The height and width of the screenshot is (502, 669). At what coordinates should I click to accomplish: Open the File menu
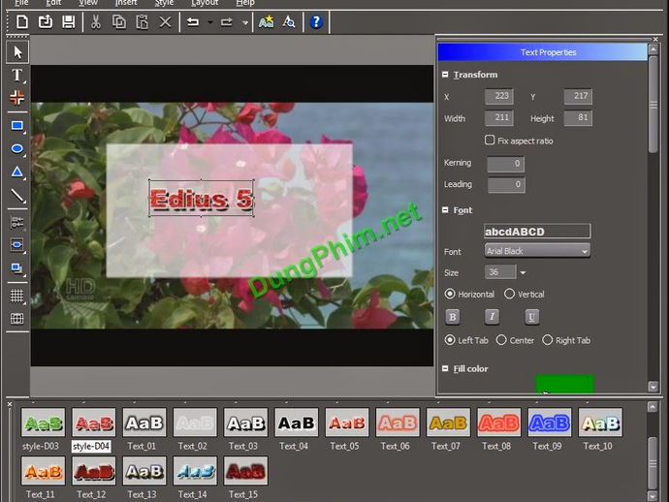21,3
